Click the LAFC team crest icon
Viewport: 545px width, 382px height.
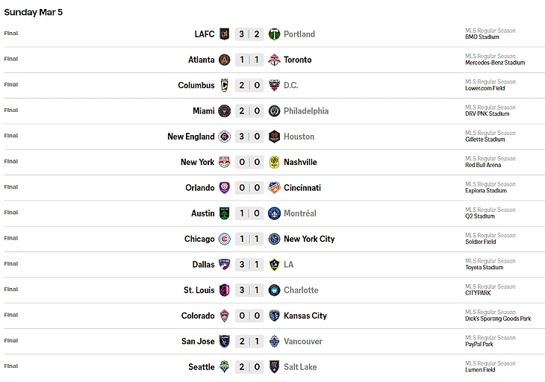[224, 34]
